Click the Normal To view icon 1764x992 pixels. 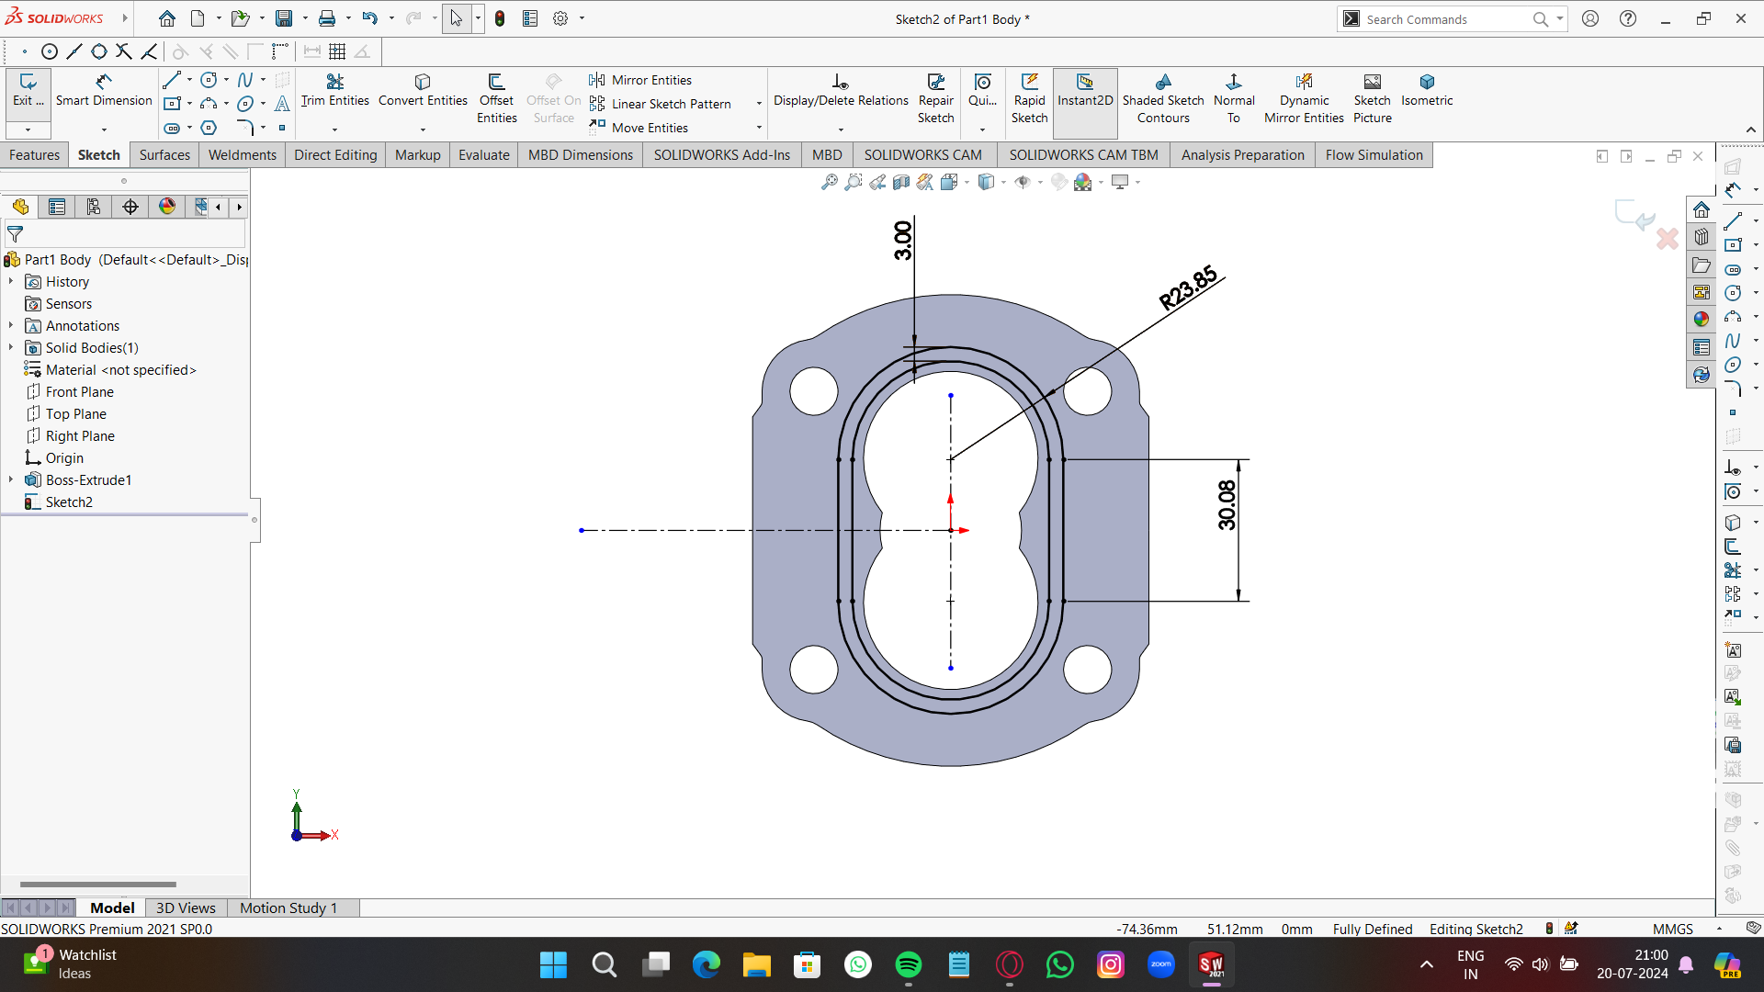(x=1234, y=98)
